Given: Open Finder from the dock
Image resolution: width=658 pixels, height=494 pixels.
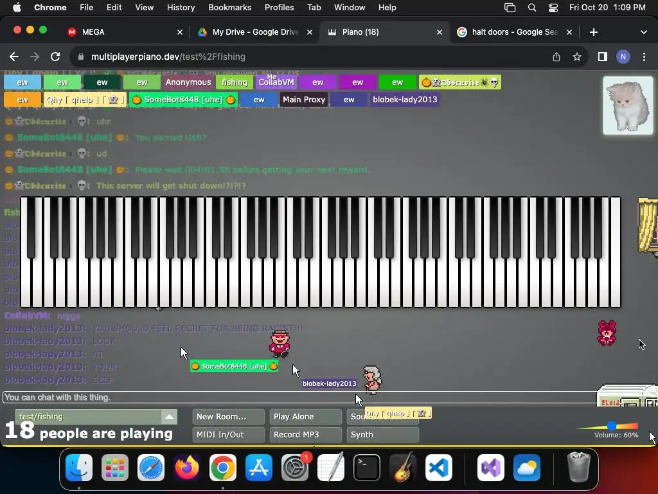Looking at the screenshot, I should 79,468.
